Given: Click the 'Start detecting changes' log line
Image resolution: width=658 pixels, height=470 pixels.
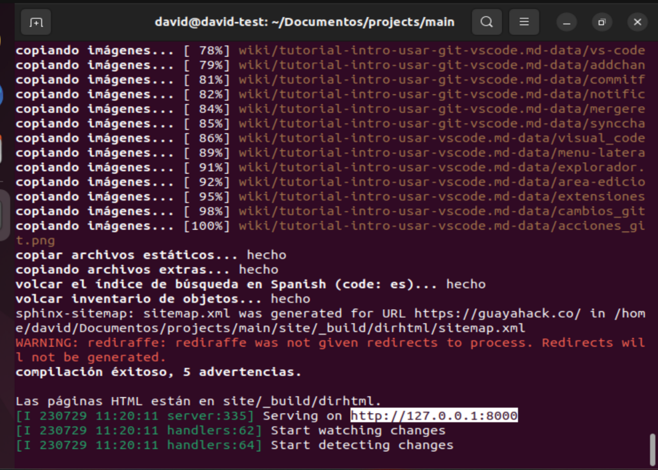Looking at the screenshot, I should click(362, 445).
